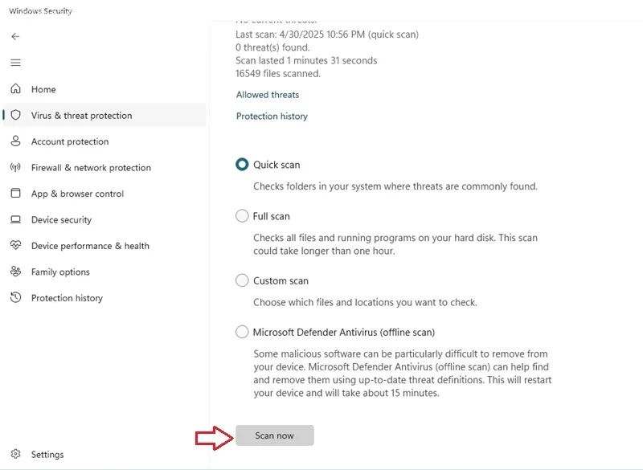Open the Allowed threats link

tap(268, 94)
